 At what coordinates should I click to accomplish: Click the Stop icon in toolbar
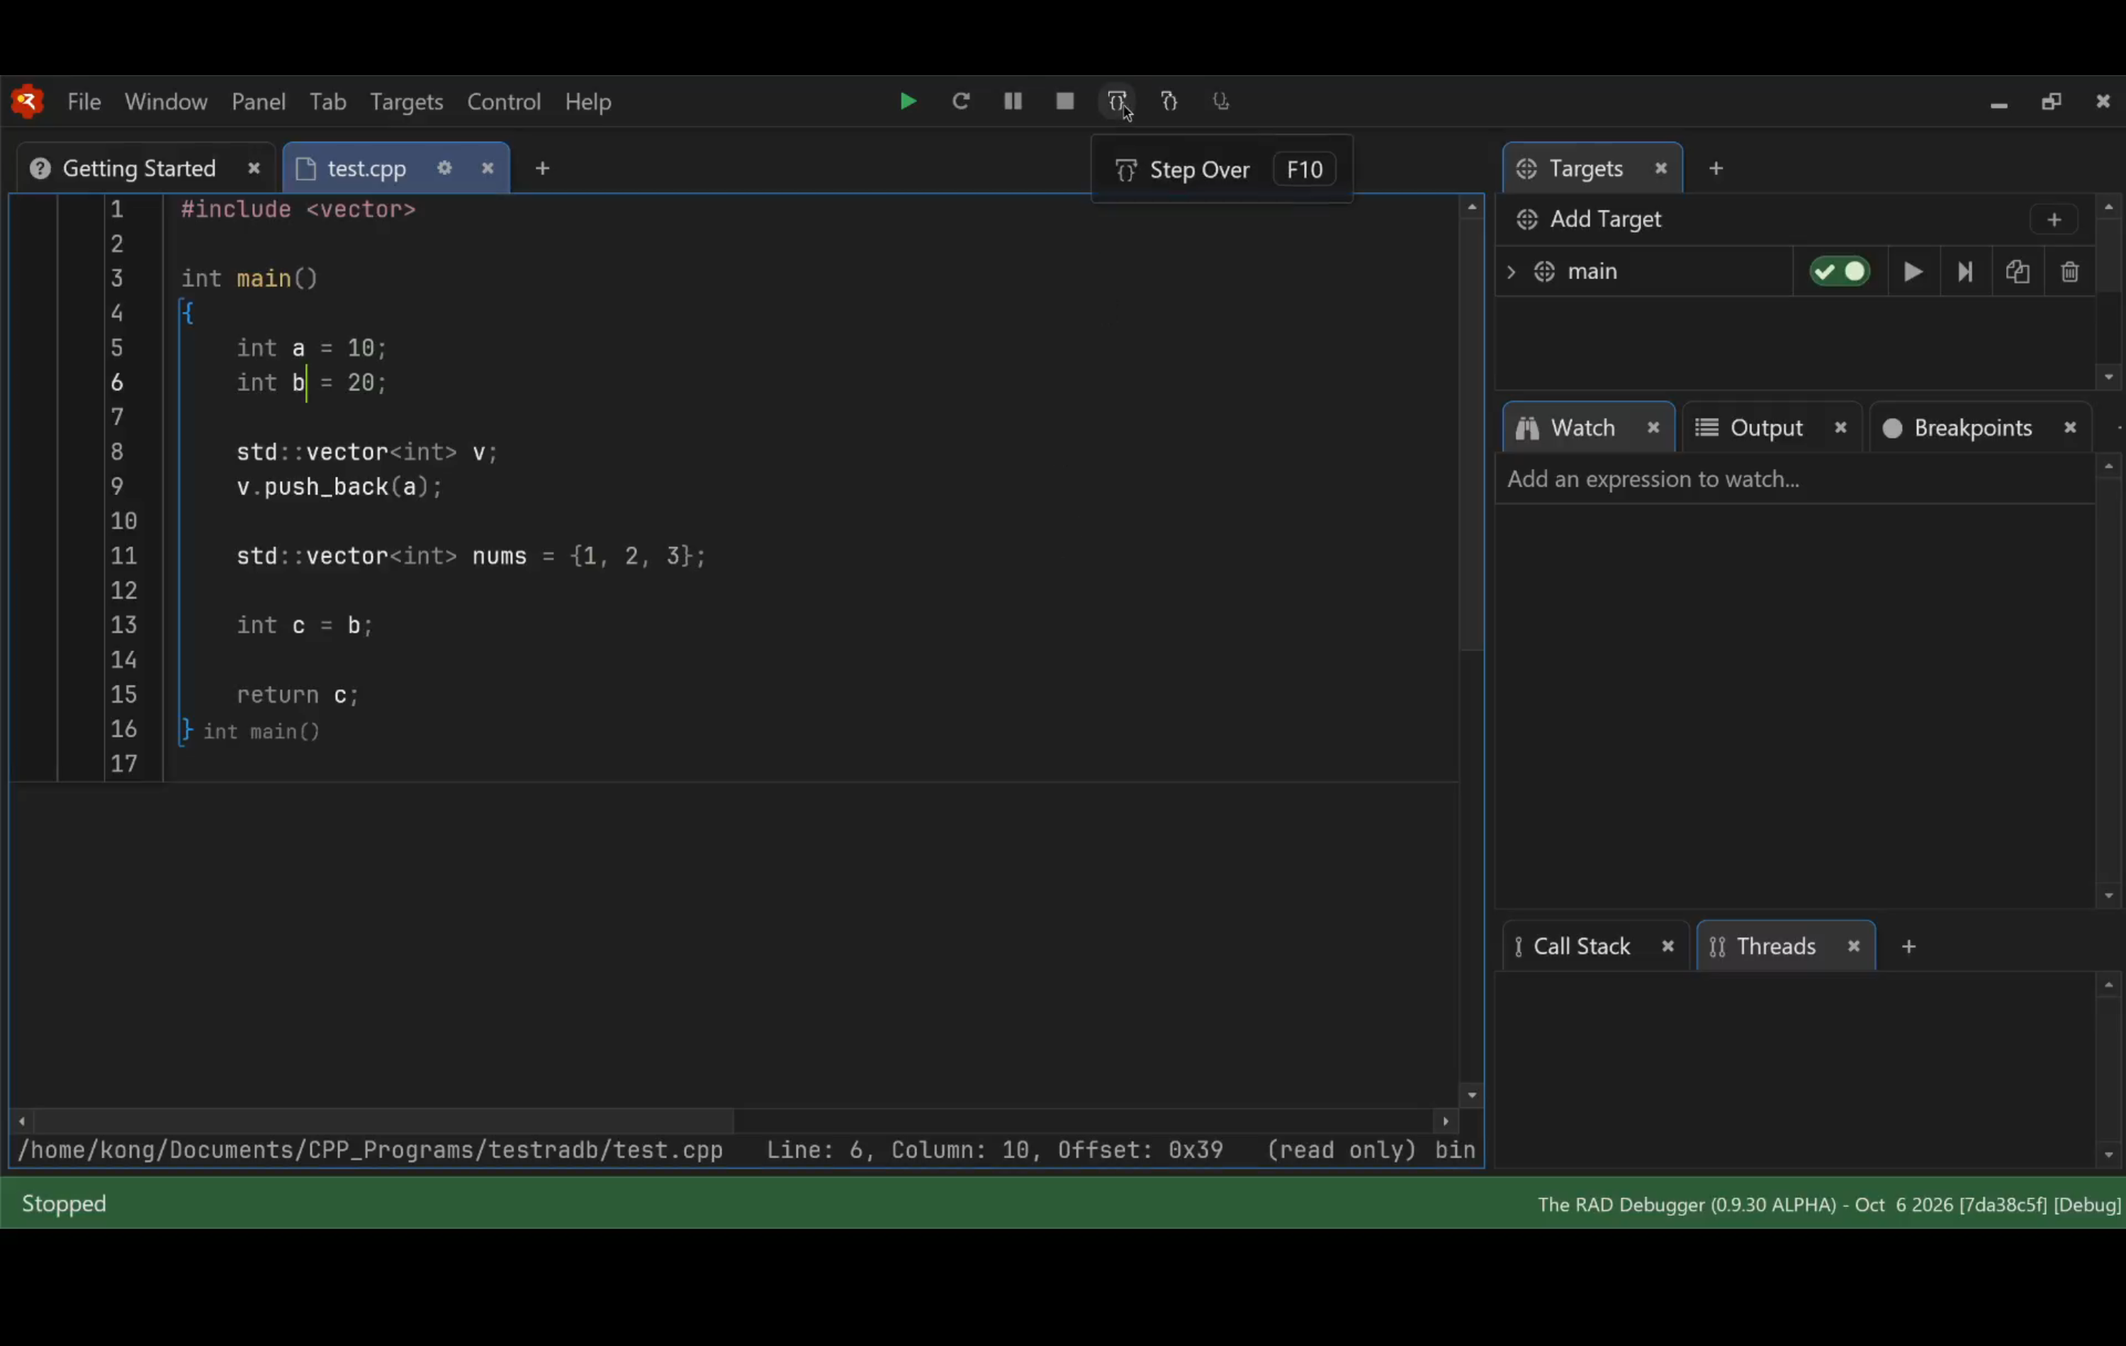[x=1064, y=101]
